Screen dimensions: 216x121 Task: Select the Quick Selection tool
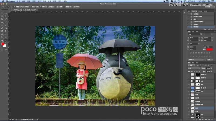click(6, 16)
